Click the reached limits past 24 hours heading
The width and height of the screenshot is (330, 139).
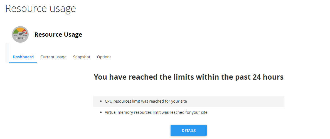click(189, 77)
